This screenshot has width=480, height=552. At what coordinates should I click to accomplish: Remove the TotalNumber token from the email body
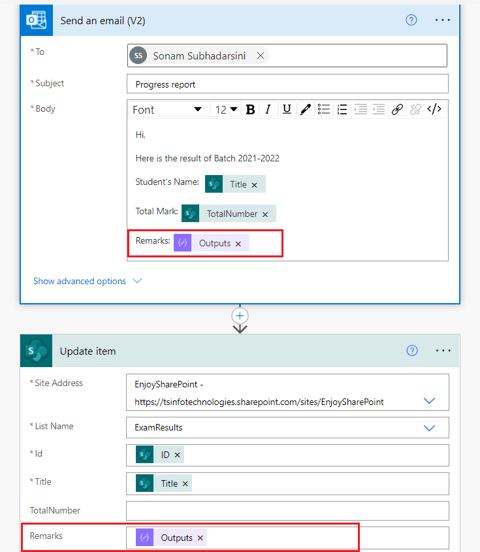pos(265,214)
